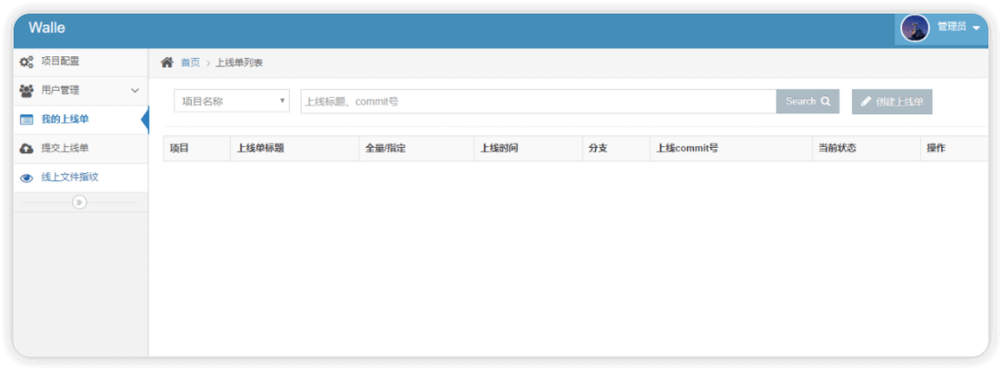Click the cloud upload icon beside 提交上线单
The image size is (1002, 370).
26,149
